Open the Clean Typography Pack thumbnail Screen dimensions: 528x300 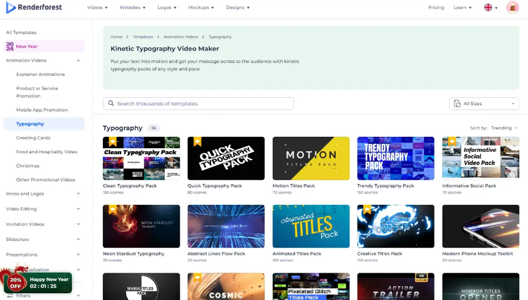[x=142, y=158]
